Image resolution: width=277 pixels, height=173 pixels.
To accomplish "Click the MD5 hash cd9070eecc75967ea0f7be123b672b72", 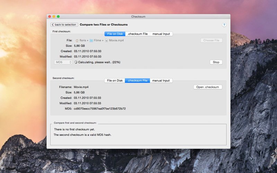I will coord(100,109).
